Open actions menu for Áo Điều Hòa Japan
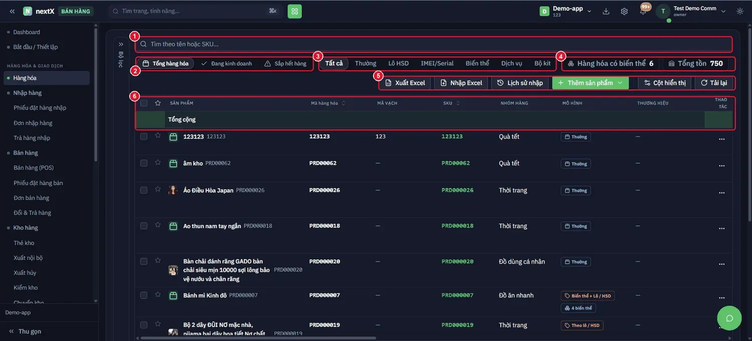Screen dimensions: 752x341 pos(721,193)
